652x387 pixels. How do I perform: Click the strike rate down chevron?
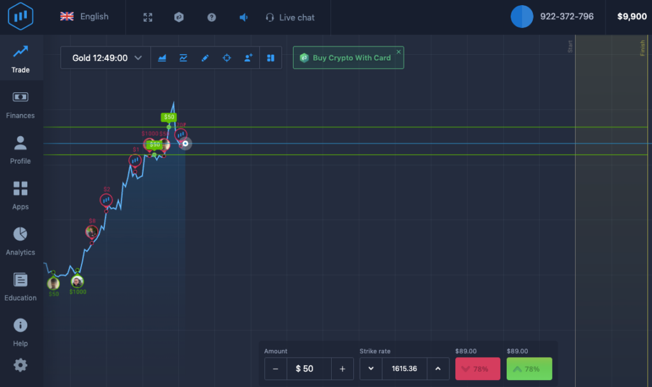[x=371, y=369]
